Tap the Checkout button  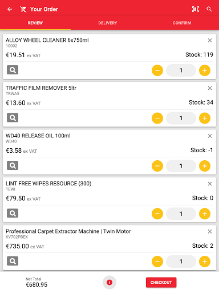(x=161, y=282)
